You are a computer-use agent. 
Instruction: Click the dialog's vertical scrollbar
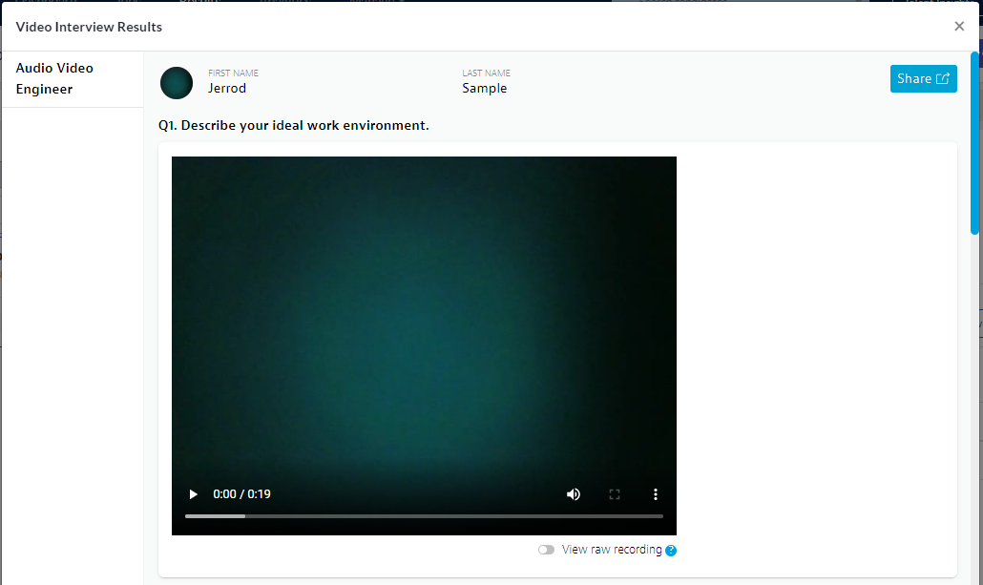click(974, 143)
